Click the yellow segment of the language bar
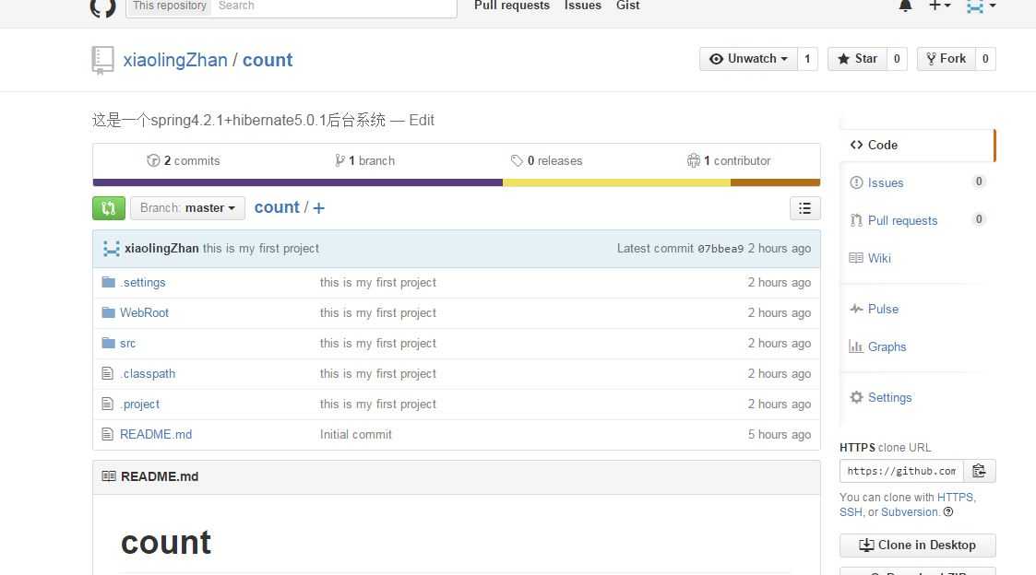 616,182
